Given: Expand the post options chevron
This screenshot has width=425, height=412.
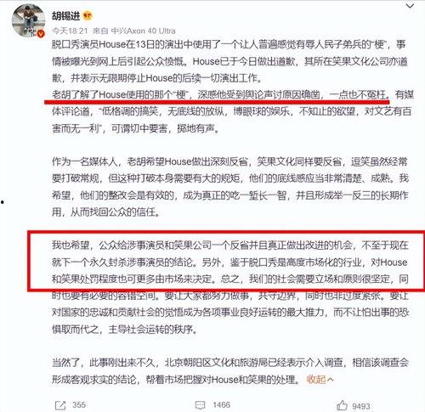Looking at the screenshot, I should [410, 6].
